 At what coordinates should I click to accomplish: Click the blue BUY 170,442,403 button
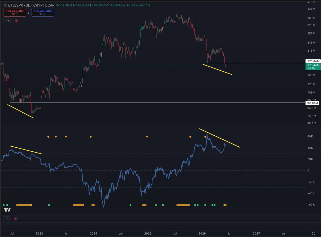click(x=43, y=13)
